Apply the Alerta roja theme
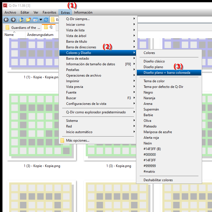The image size is (212, 212). [x=169, y=138]
